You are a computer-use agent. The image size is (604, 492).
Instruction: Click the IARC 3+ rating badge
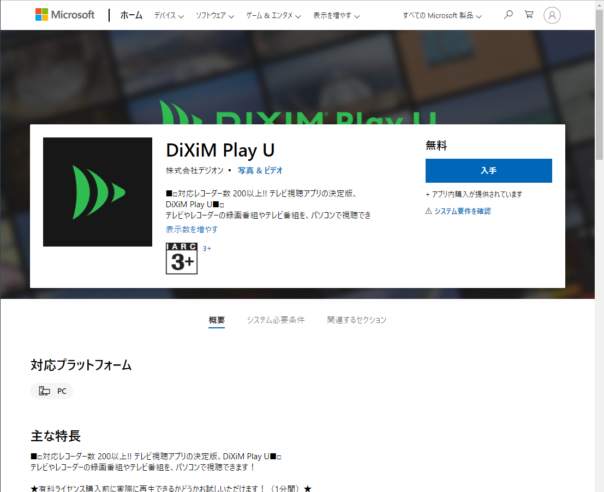[182, 258]
